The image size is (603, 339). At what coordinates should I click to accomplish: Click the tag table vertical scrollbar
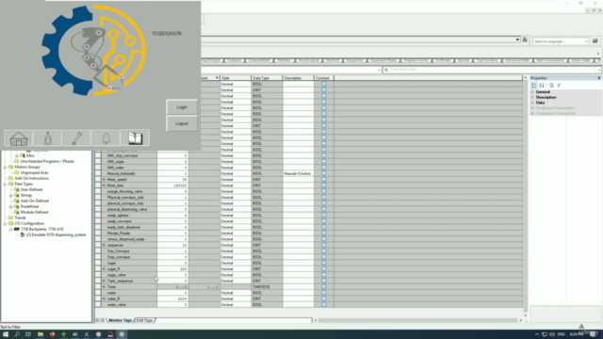click(526, 195)
